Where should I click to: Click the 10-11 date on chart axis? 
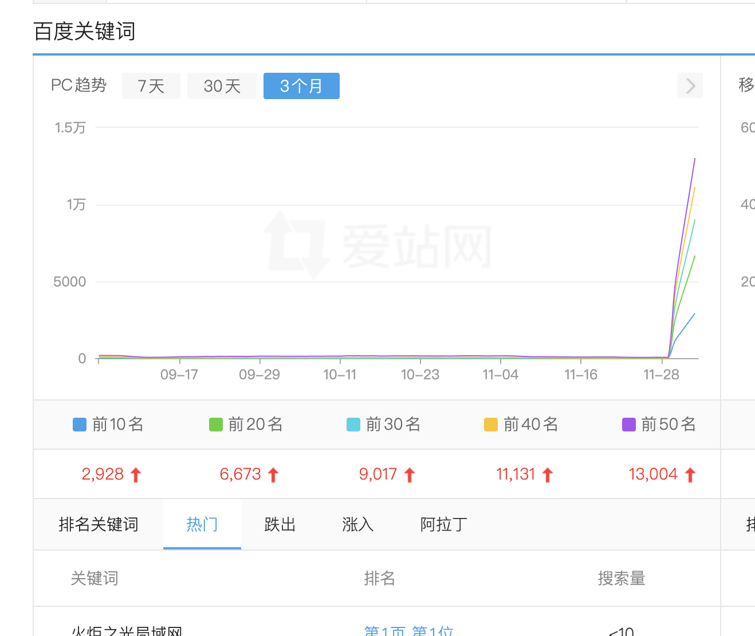[x=340, y=375]
